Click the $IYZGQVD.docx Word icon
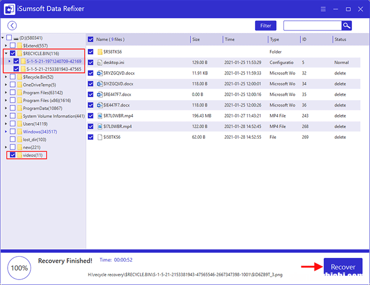 (100, 84)
